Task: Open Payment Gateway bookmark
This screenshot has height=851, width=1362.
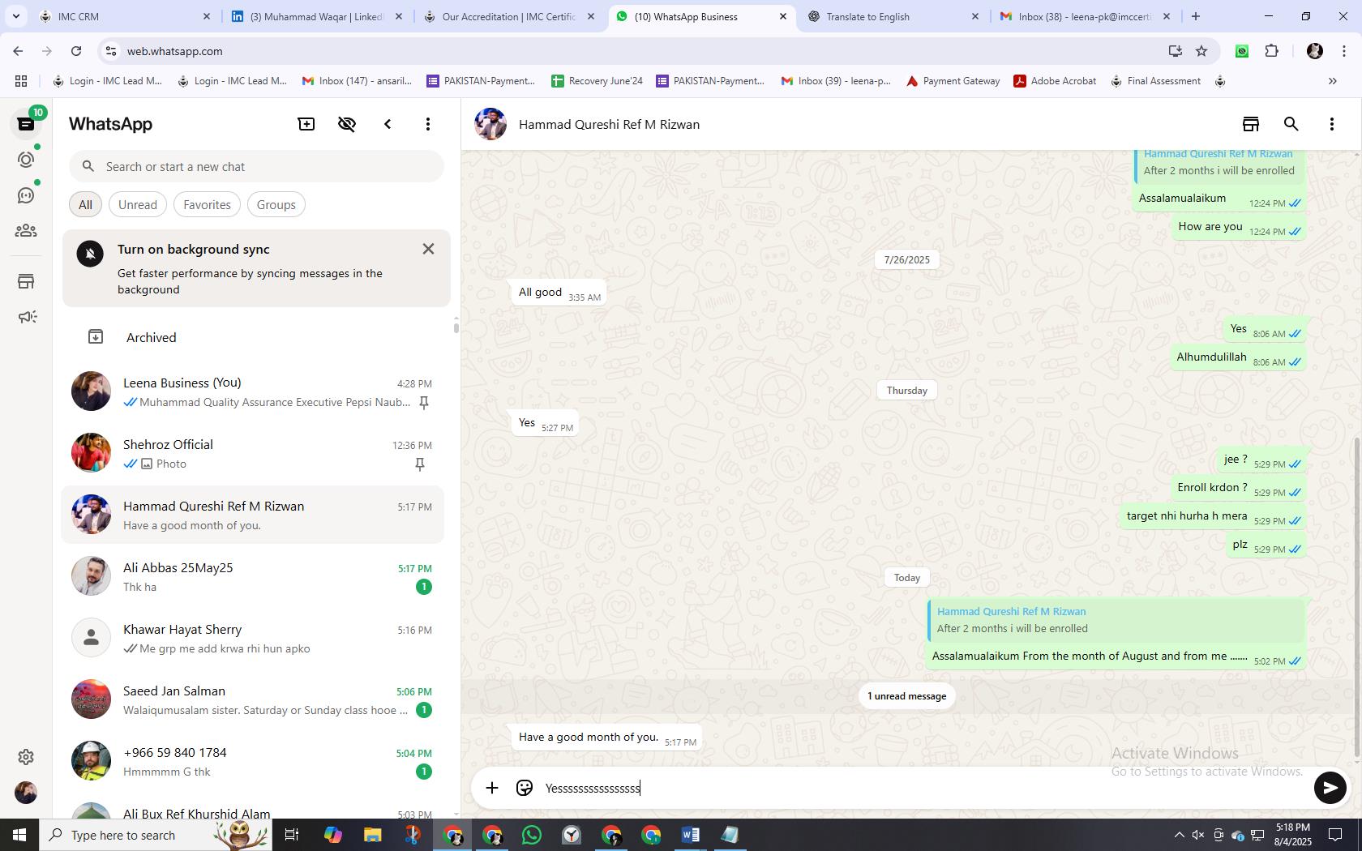Action: click(x=953, y=81)
